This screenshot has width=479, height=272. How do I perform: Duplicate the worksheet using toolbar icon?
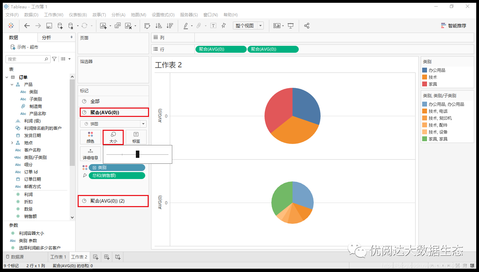click(x=117, y=26)
